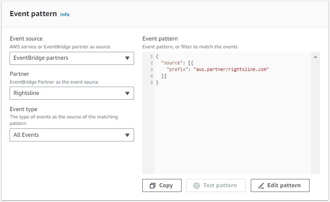The image size is (330, 202).
Task: Click line number 5 in the editor gutter
Action: pos(151,83)
